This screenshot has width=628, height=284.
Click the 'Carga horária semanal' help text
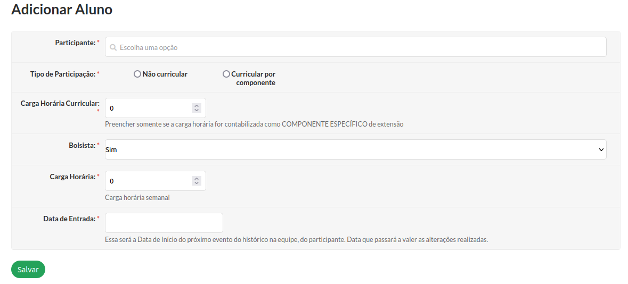pos(137,198)
